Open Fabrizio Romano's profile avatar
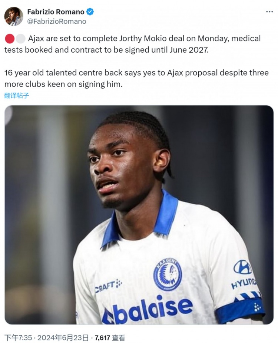The image size is (278, 343). (14, 16)
